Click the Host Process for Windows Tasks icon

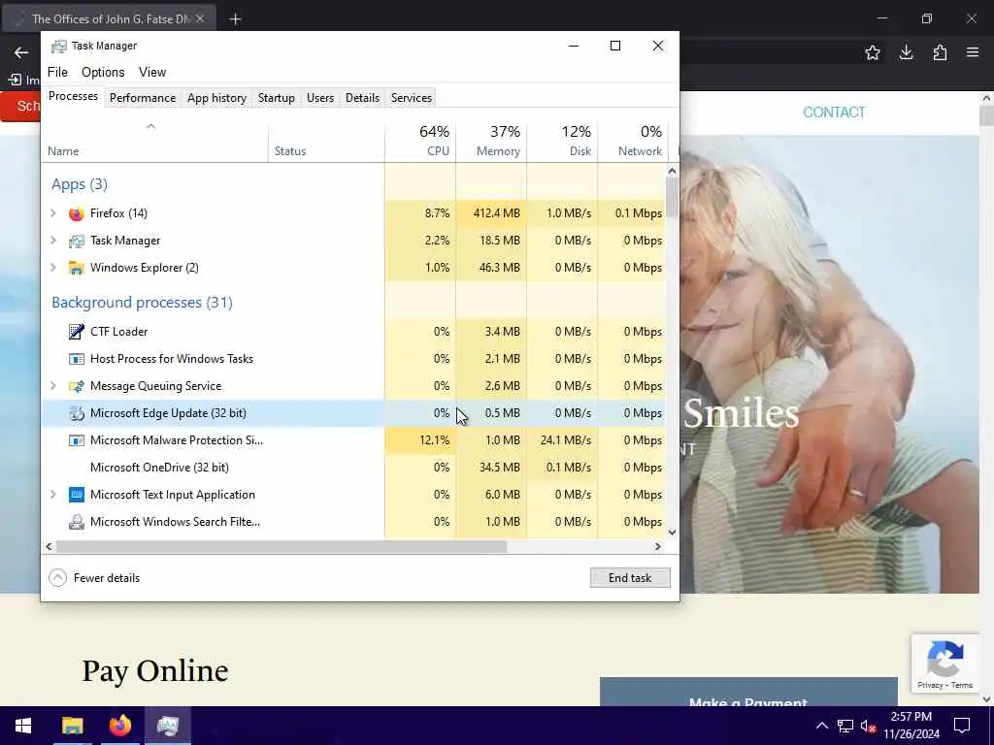[x=76, y=359]
